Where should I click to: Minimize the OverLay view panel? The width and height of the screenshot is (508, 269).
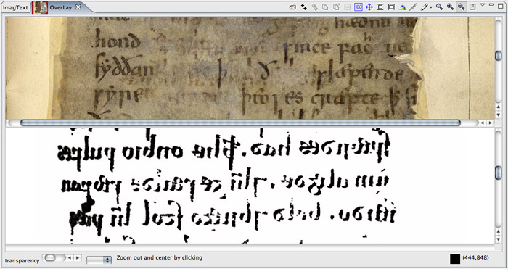[491, 4]
